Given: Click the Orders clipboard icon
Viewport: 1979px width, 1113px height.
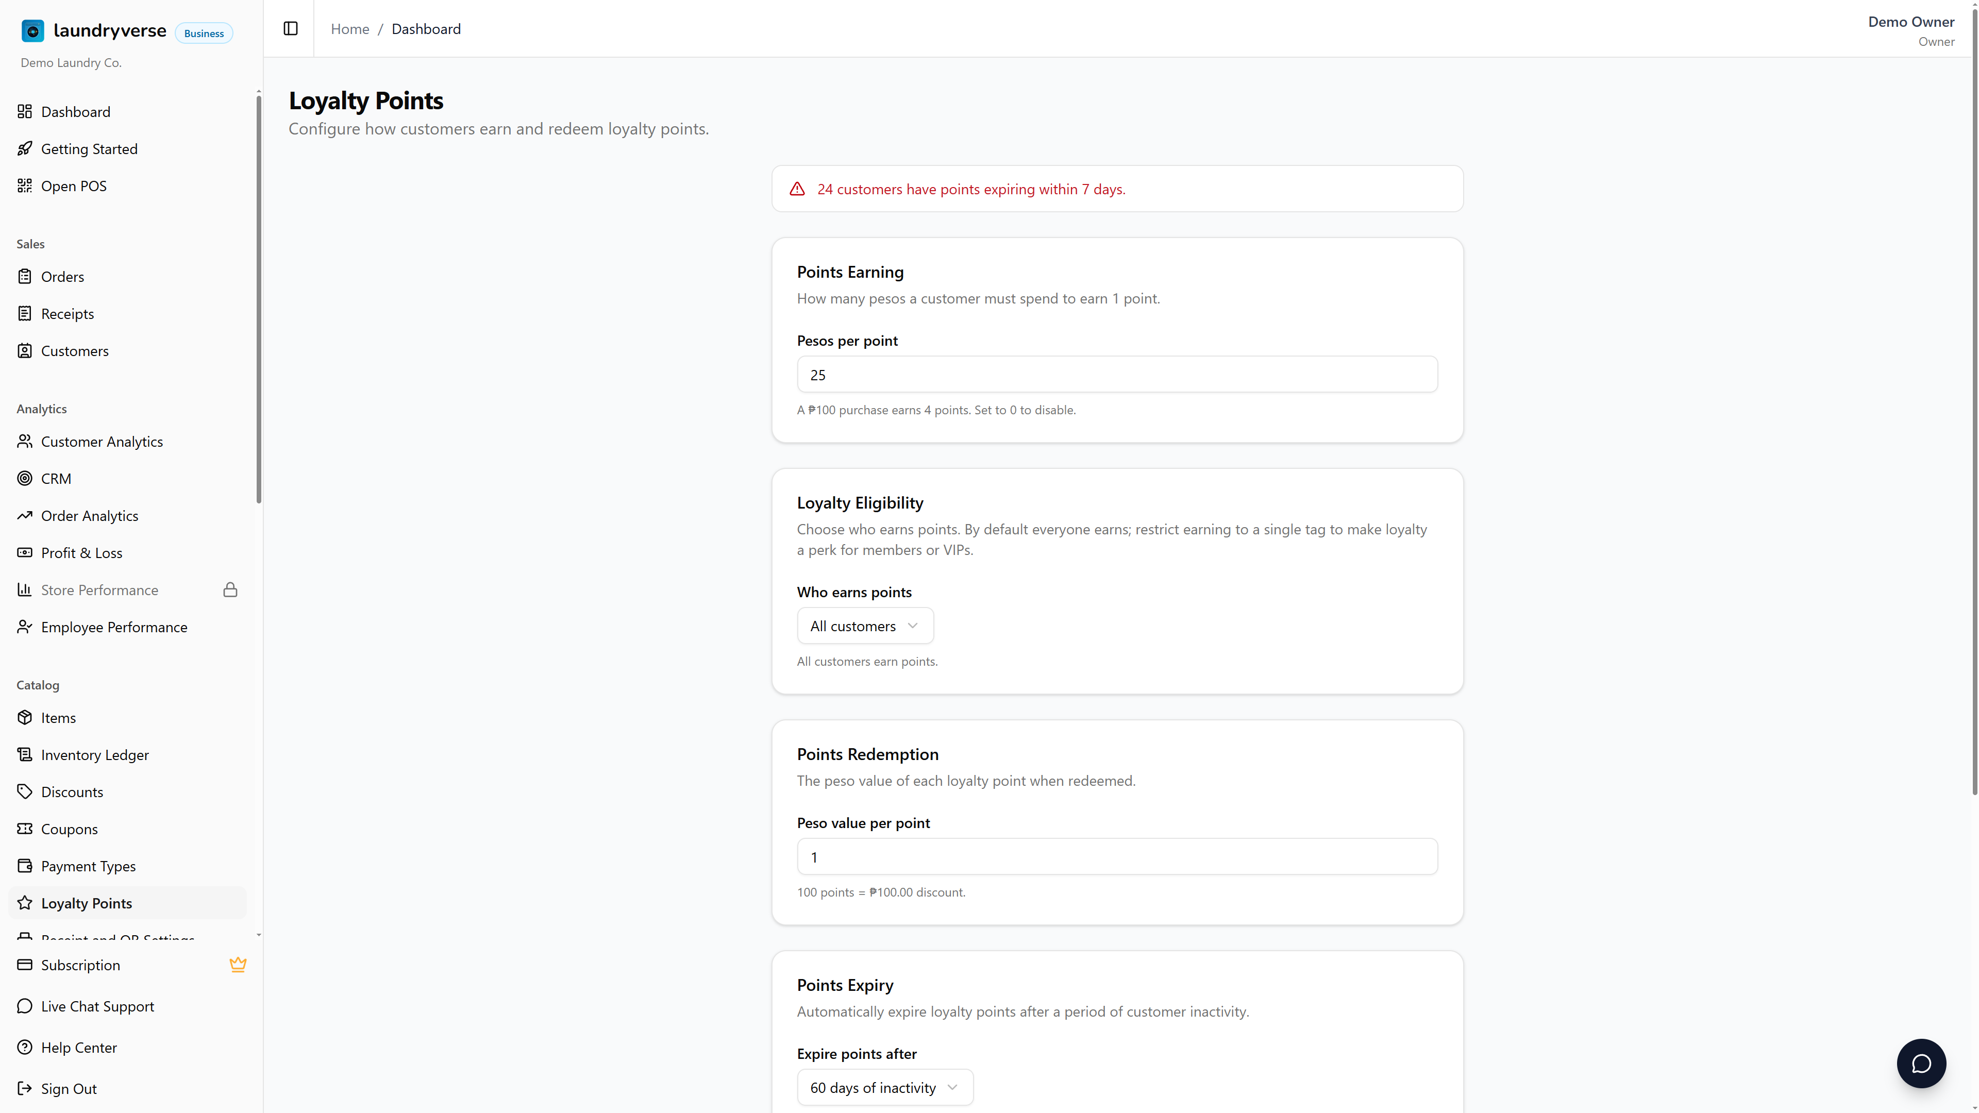Looking at the screenshot, I should click(x=25, y=276).
